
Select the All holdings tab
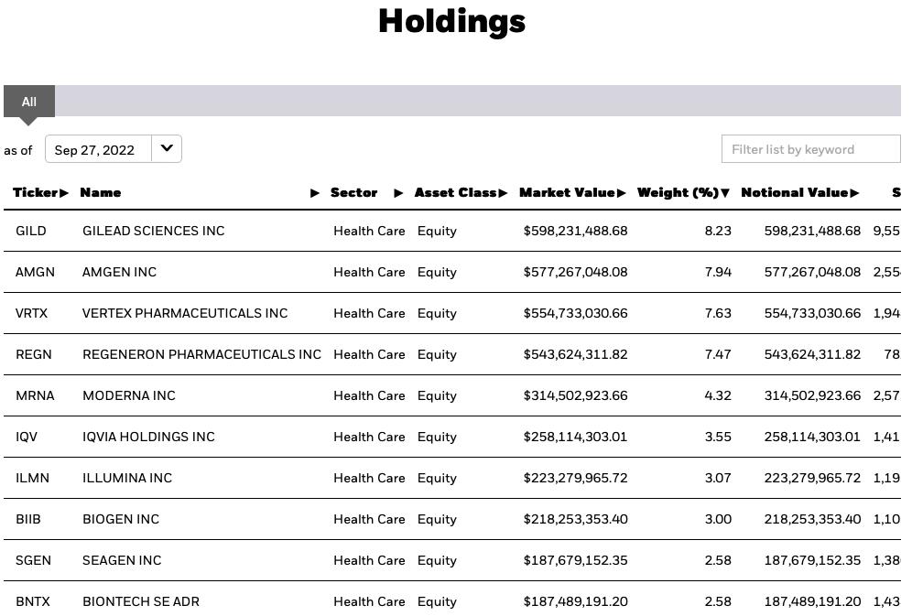pos(29,102)
